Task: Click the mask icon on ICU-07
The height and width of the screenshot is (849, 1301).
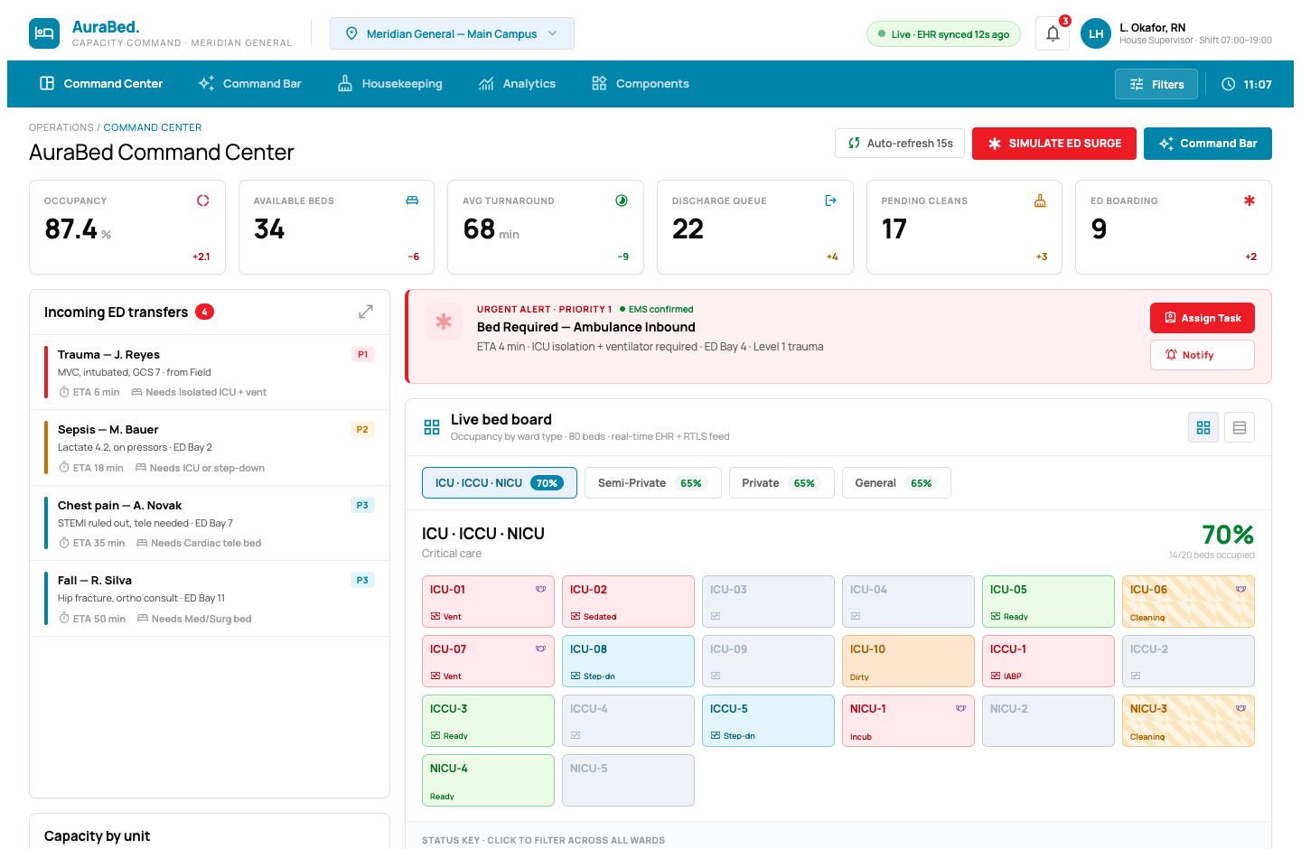Action: pyautogui.click(x=541, y=648)
